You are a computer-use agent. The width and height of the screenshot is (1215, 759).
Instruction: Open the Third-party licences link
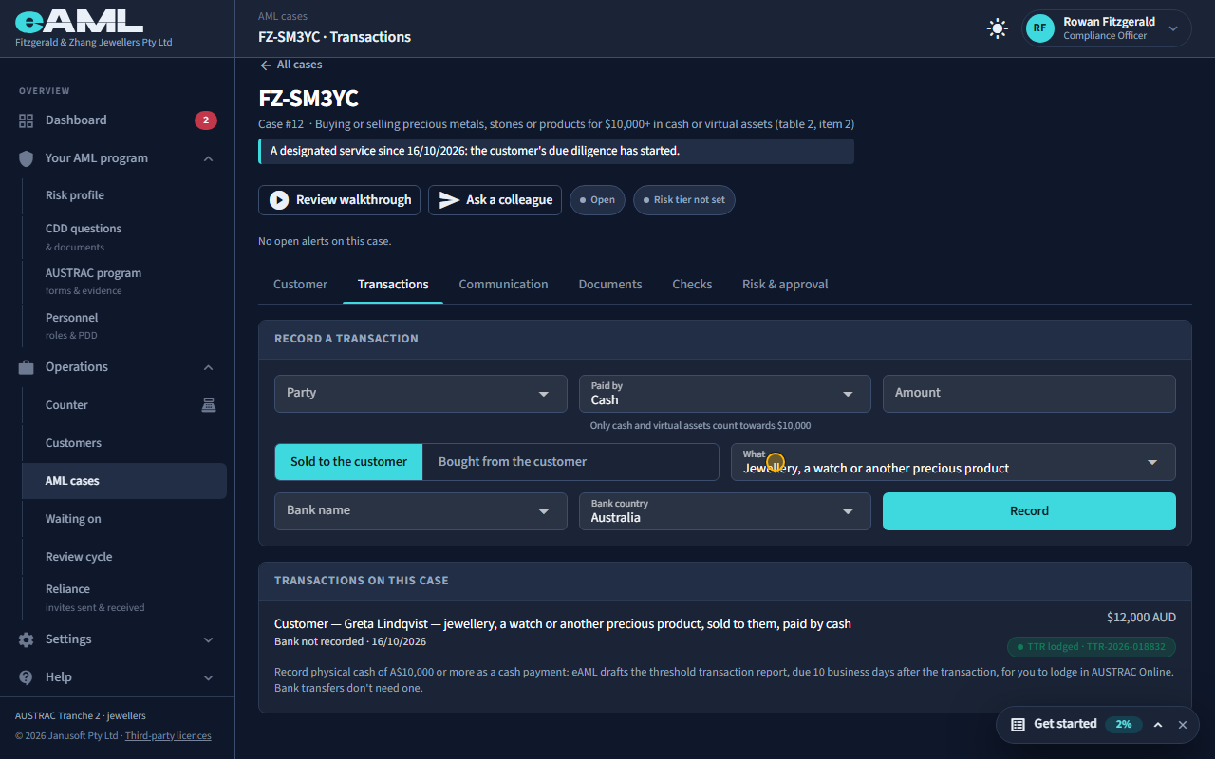(168, 736)
